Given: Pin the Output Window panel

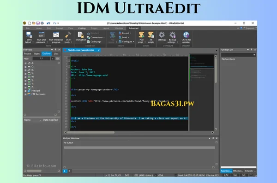Looking at the screenshot, I should click(213, 138).
